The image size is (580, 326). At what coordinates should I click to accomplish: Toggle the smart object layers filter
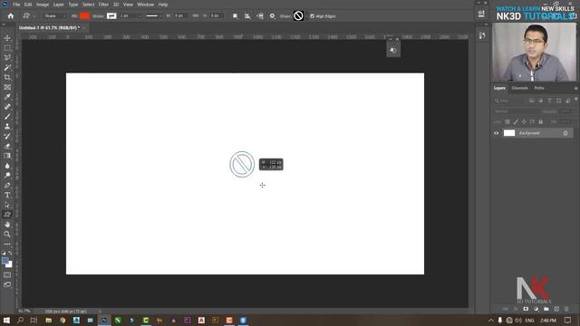click(x=568, y=101)
